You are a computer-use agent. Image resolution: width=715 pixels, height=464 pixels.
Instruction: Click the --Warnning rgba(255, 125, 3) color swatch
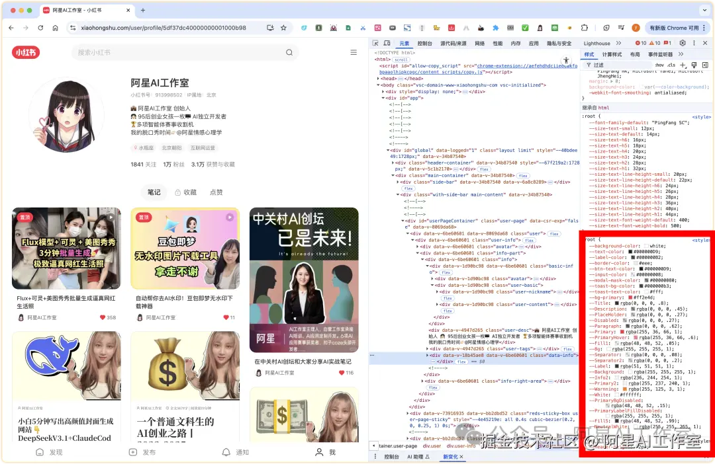click(x=625, y=389)
